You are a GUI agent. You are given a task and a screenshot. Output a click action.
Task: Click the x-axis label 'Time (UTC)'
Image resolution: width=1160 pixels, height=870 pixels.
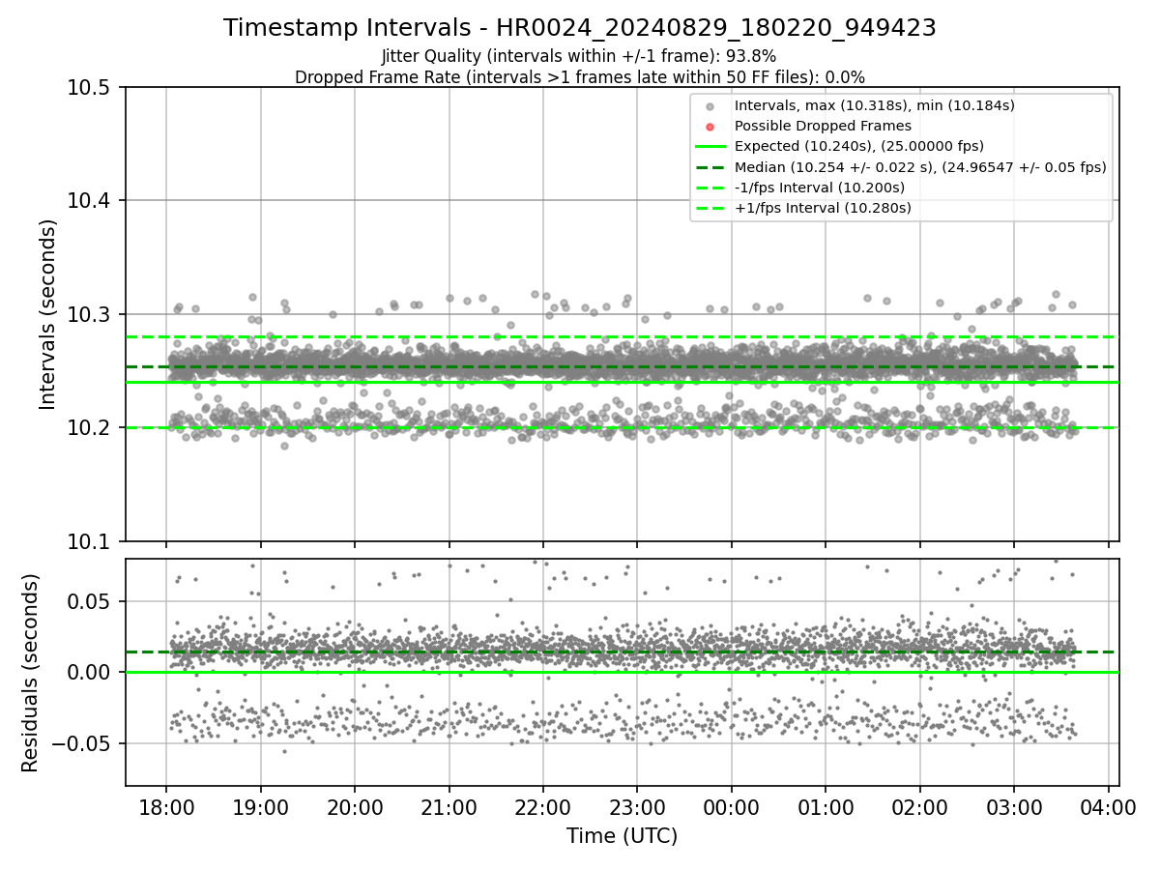tap(622, 836)
